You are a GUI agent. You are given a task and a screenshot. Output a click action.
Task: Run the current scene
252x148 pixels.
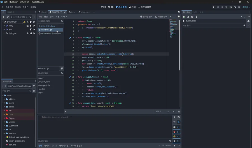[230, 7]
